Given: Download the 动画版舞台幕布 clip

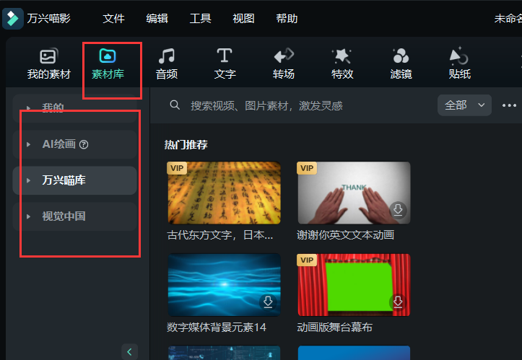Looking at the screenshot, I should coord(398,302).
